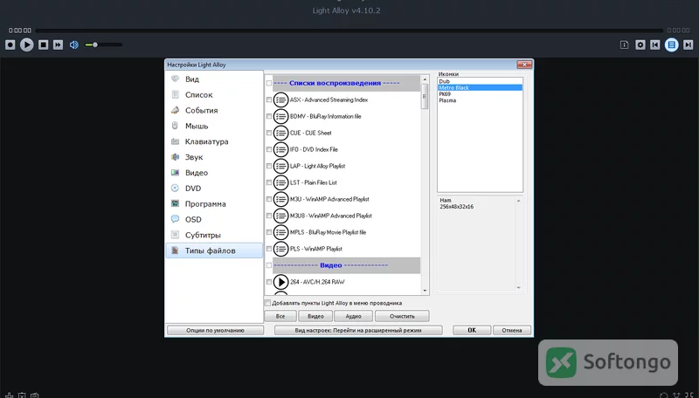Check the Видео group checkbox

(x=269, y=265)
